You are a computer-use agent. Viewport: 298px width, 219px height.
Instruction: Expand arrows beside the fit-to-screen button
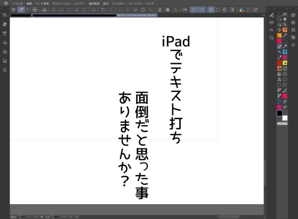pyautogui.click(x=217, y=10)
